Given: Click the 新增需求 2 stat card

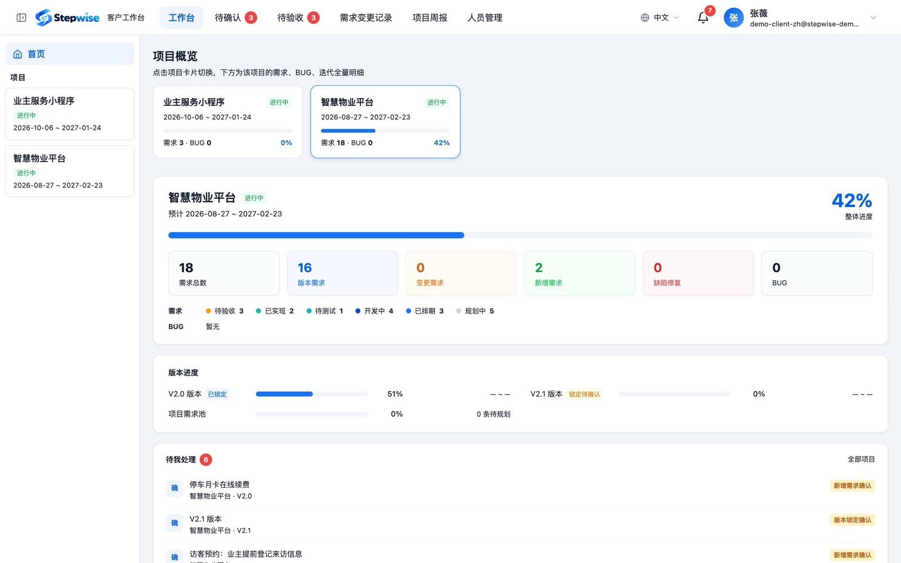Looking at the screenshot, I should [x=579, y=274].
